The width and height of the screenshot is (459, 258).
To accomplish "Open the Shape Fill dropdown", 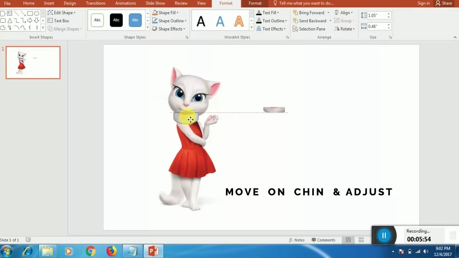I will 165,13.
